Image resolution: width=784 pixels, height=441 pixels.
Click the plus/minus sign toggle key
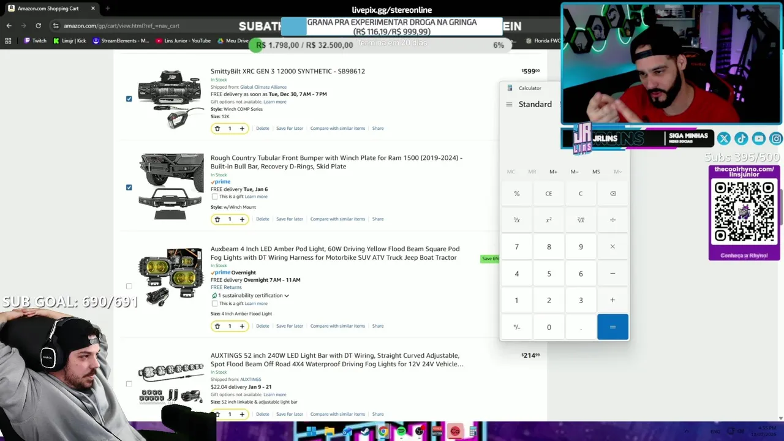click(x=516, y=327)
